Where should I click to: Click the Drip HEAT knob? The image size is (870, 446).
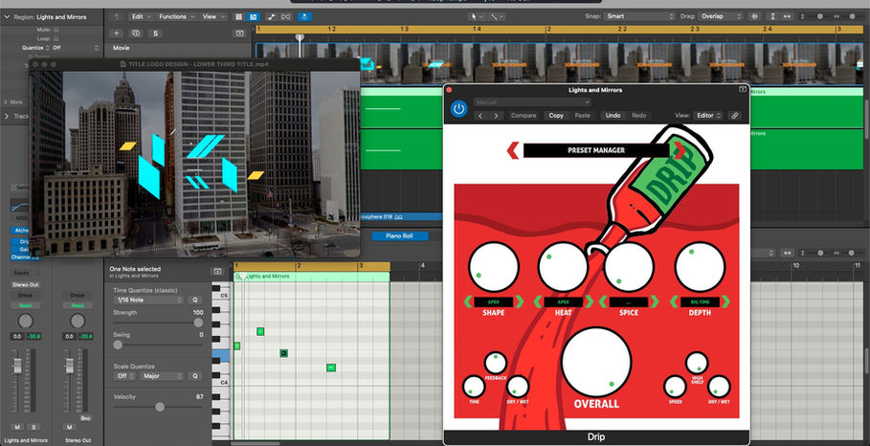click(x=563, y=267)
